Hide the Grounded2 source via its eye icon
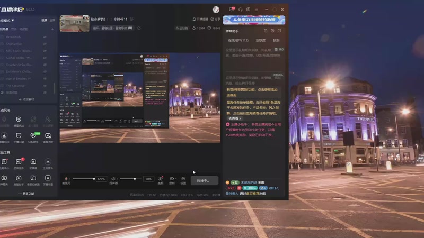Image resolution: width=424 pixels, height=238 pixels. click(45, 37)
